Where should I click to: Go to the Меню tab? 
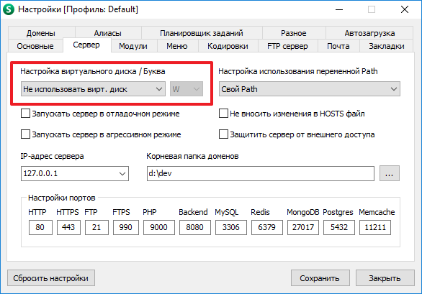point(177,46)
